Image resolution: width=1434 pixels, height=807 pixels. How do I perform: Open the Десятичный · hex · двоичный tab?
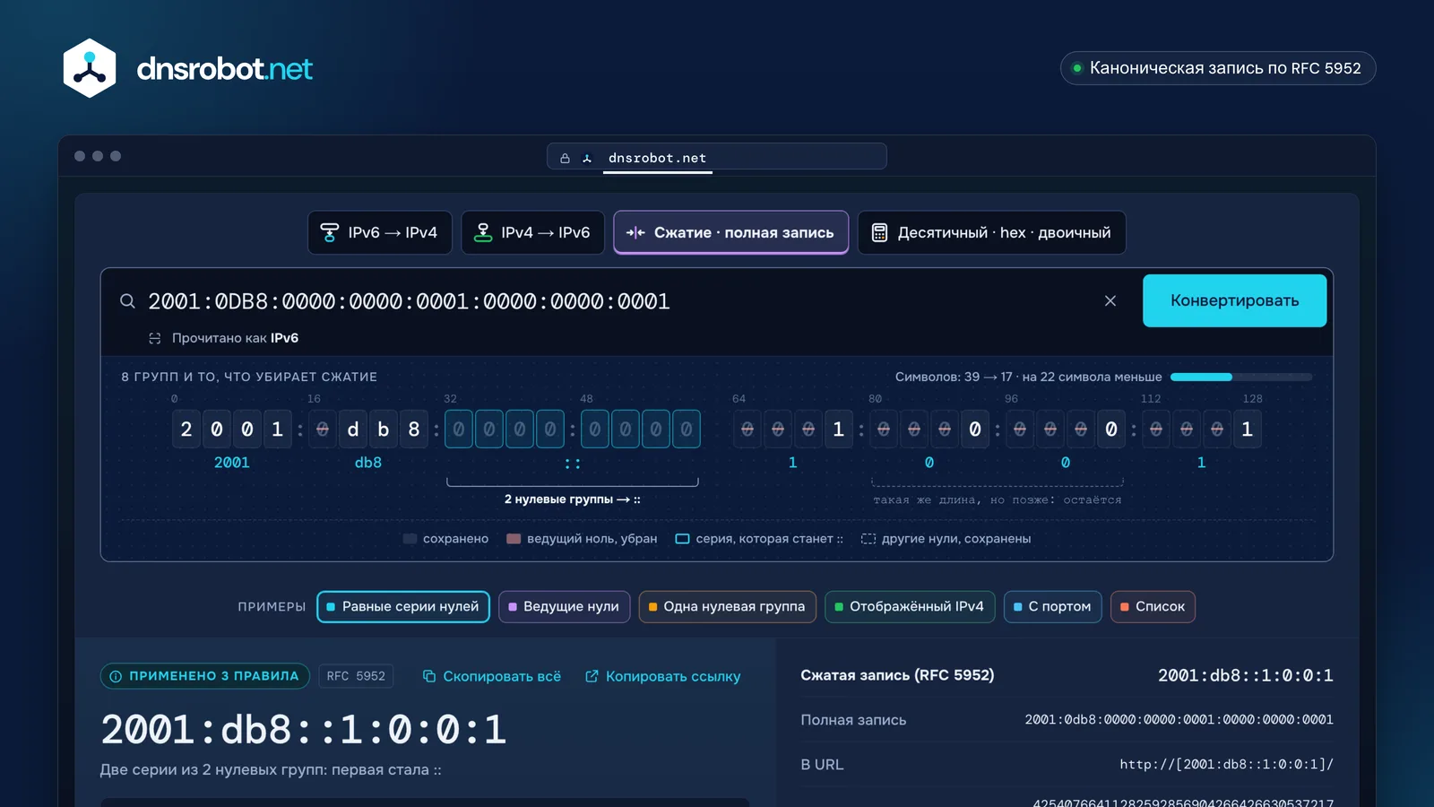coord(992,232)
